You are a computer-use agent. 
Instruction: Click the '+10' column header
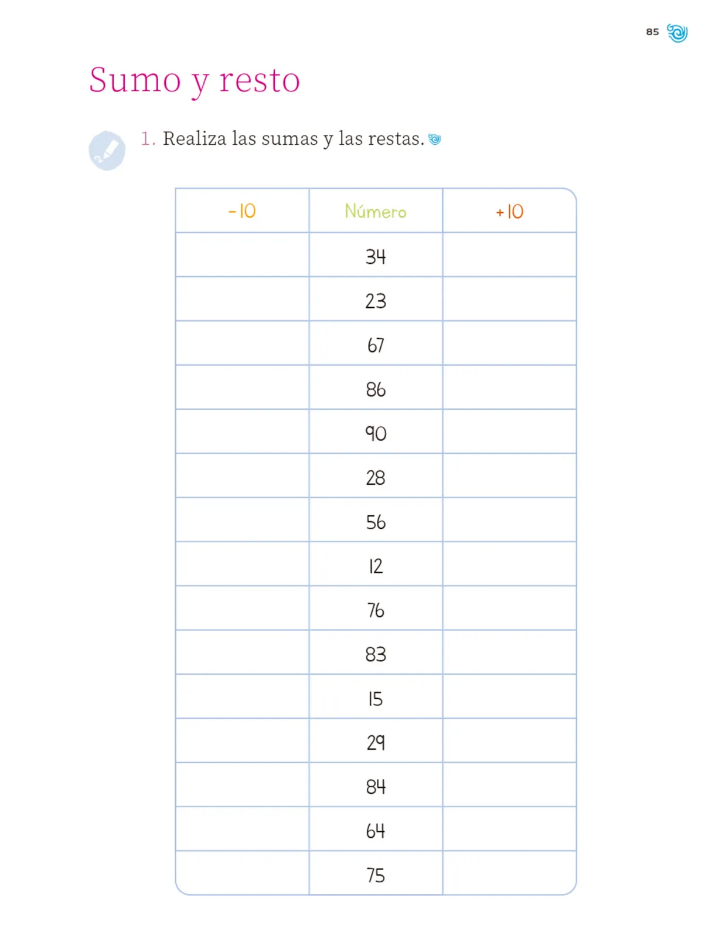(509, 210)
